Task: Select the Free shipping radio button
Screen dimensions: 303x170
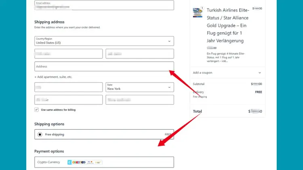Action: [40, 135]
